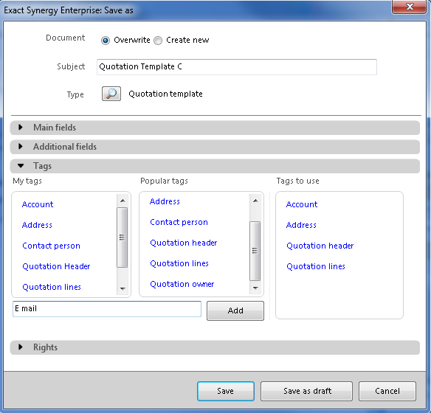Remove Address from Tags to use

pos(301,225)
